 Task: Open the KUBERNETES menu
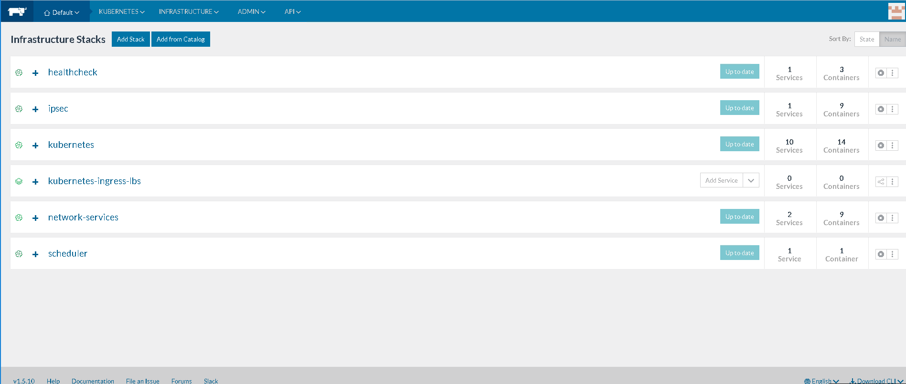pos(121,11)
